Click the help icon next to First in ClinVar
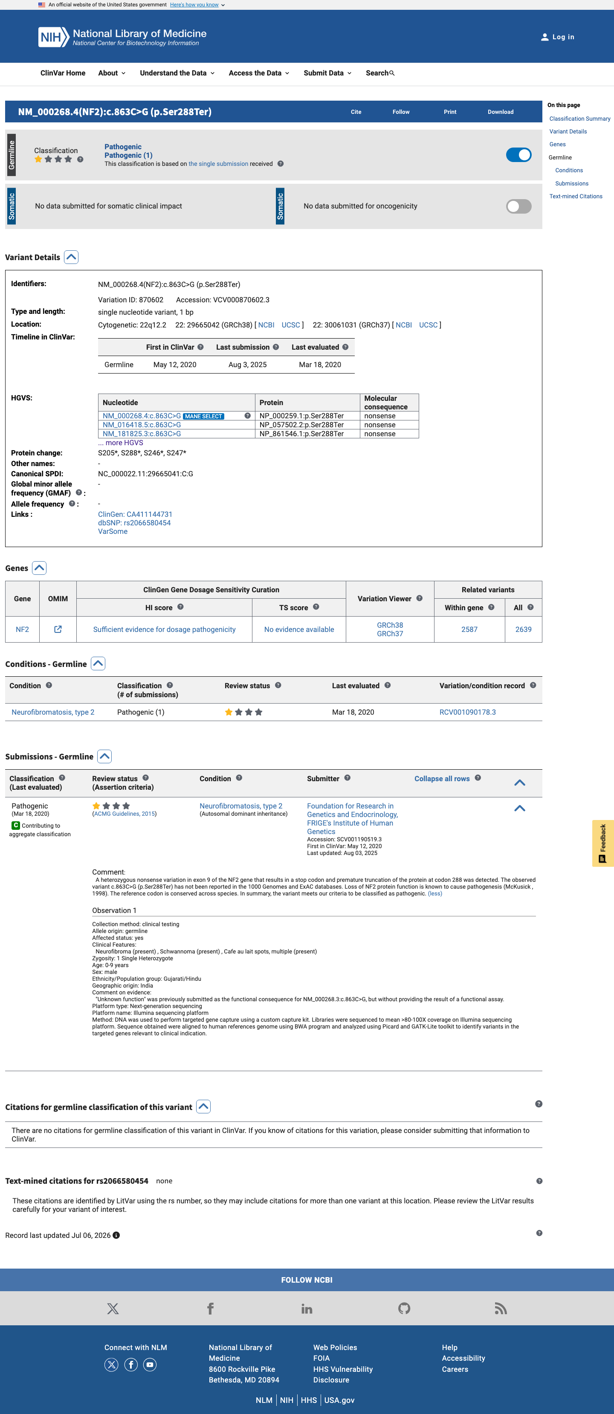The width and height of the screenshot is (614, 1414). (x=200, y=347)
